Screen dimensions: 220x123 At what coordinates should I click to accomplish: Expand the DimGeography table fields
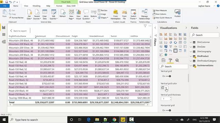click(191, 52)
